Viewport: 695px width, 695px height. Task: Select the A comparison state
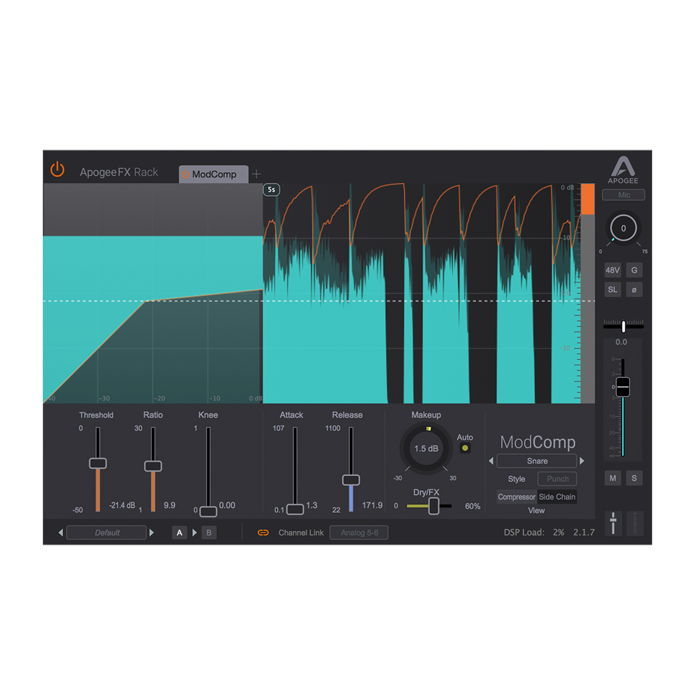(x=180, y=532)
